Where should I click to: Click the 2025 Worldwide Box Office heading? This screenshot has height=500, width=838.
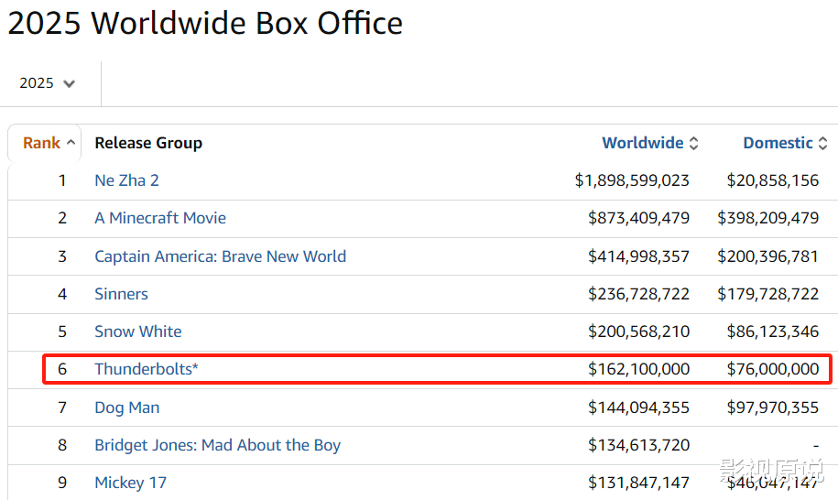coord(205,23)
